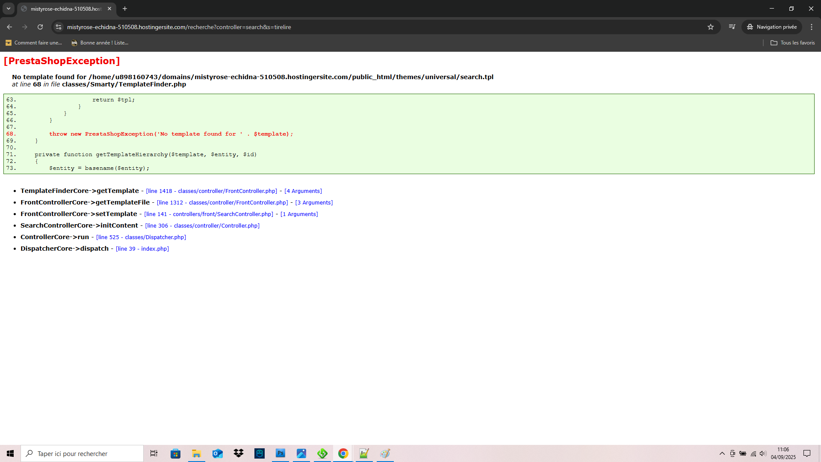Open the notification center icon
The height and width of the screenshot is (462, 821).
[x=807, y=453]
